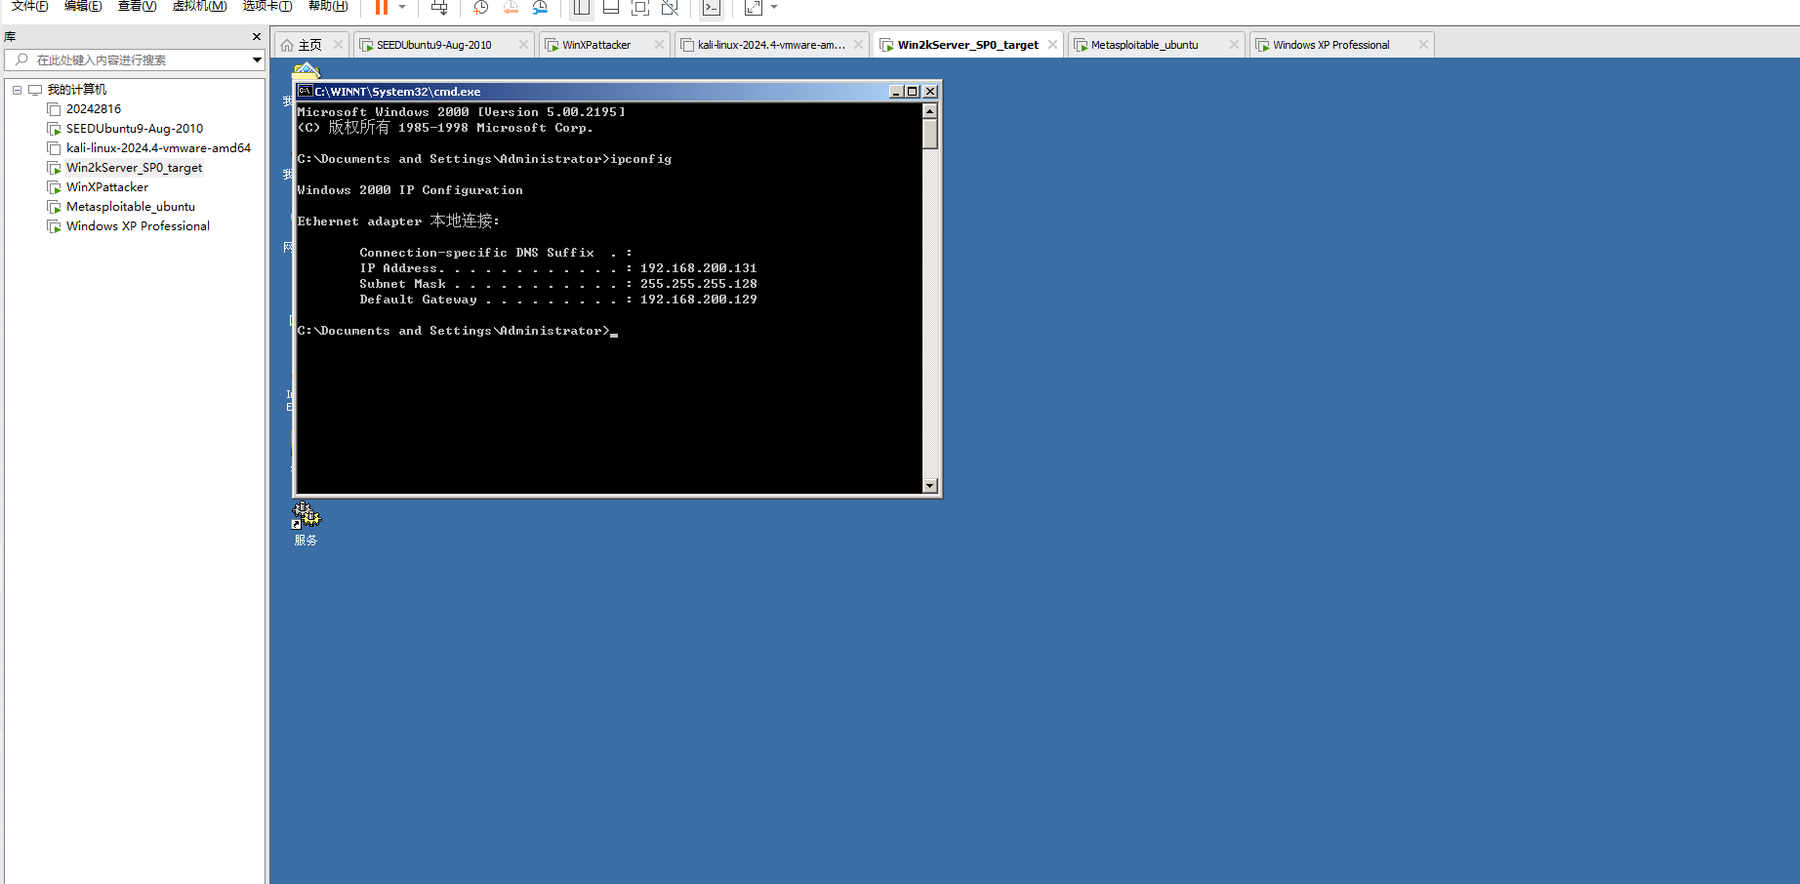This screenshot has width=1800, height=884.
Task: Select the 20242816 virtual machine
Action: pos(94,109)
